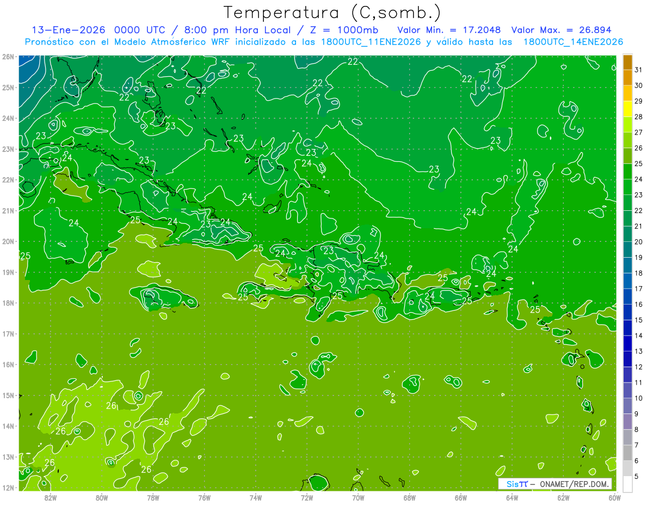Image resolution: width=653 pixels, height=505 pixels.
Task: Pick the green swatch between 23 and 24
Action: click(x=627, y=187)
